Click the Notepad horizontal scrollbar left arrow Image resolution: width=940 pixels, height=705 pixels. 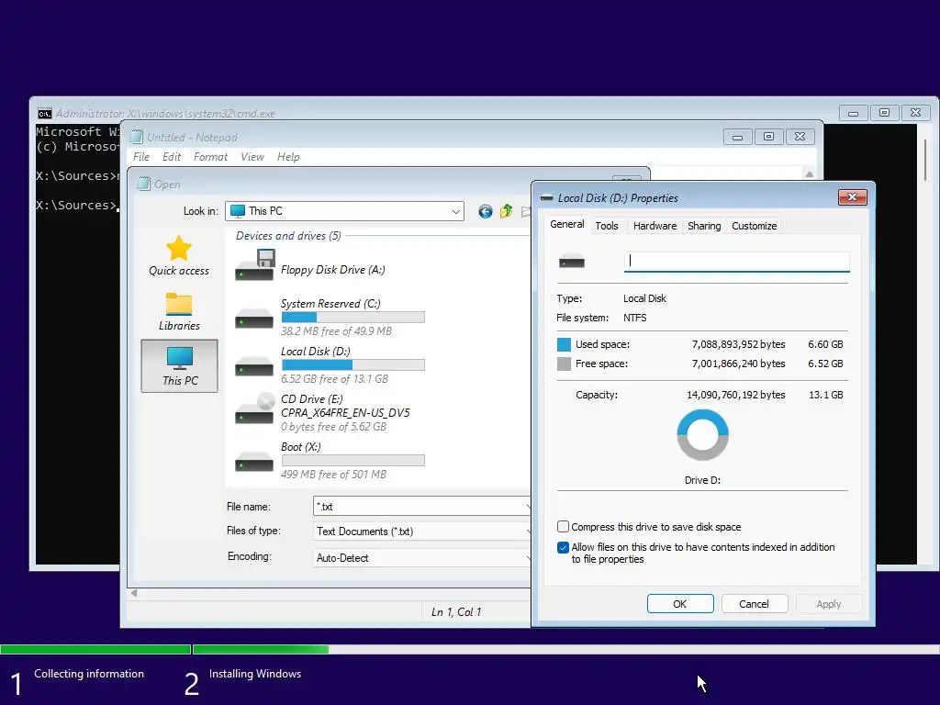click(134, 593)
